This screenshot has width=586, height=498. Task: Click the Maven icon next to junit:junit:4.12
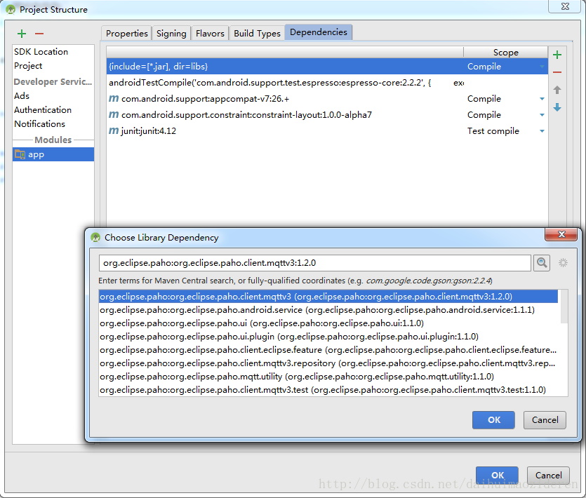(114, 130)
